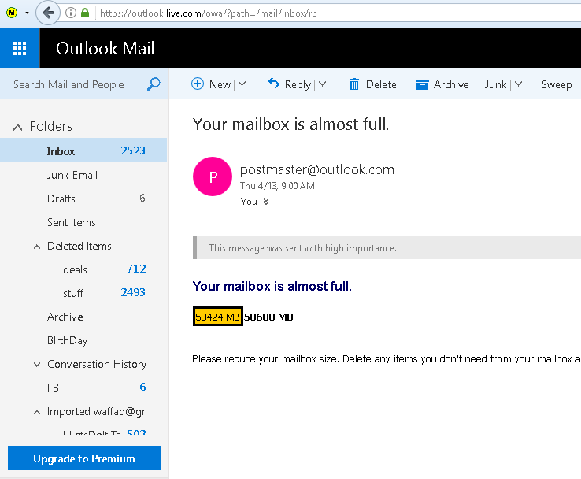Click the Reply arrow icon
This screenshot has height=479, width=581.
(x=273, y=84)
